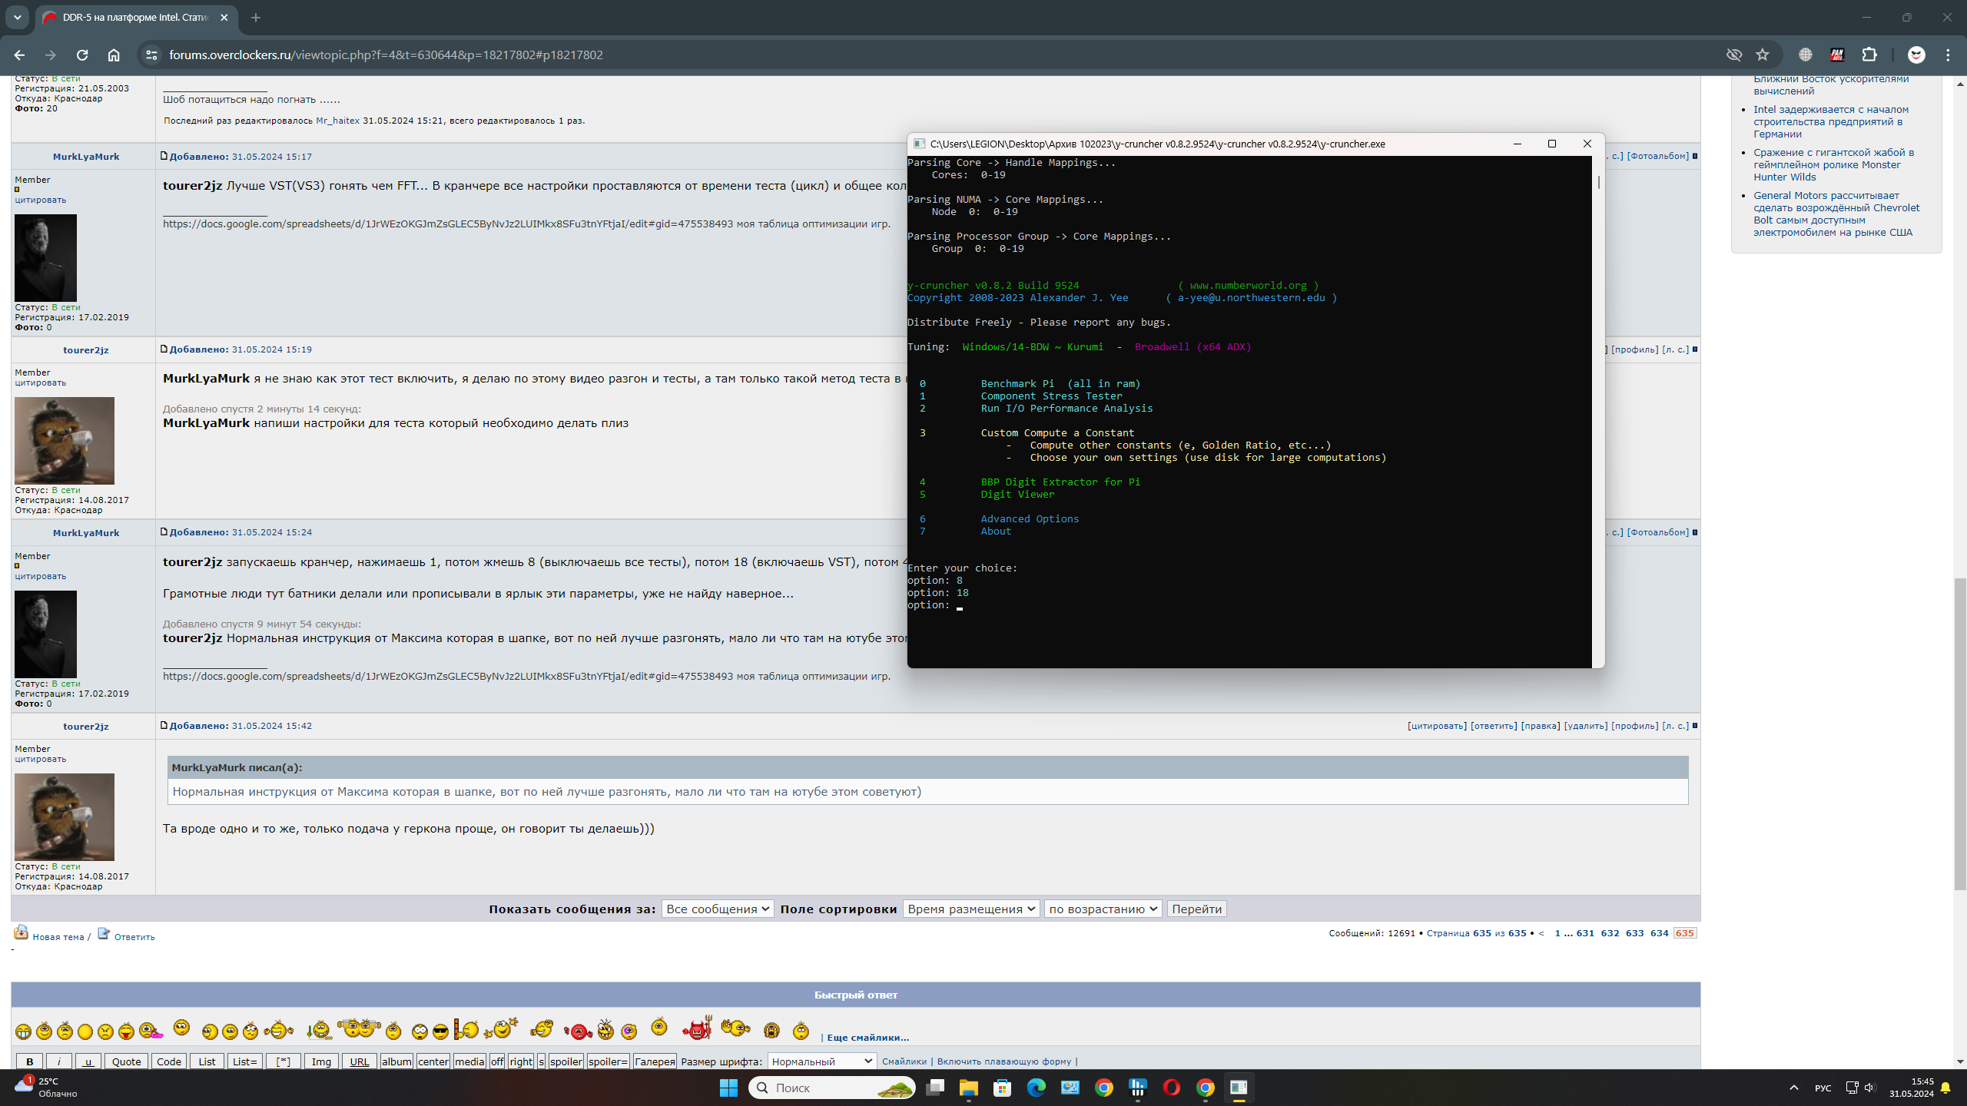This screenshot has height=1106, width=1967.
Task: Bookmark this page with star icon
Action: (1763, 55)
